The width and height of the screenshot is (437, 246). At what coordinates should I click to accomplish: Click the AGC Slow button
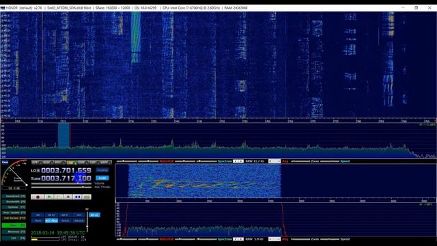[51, 221]
